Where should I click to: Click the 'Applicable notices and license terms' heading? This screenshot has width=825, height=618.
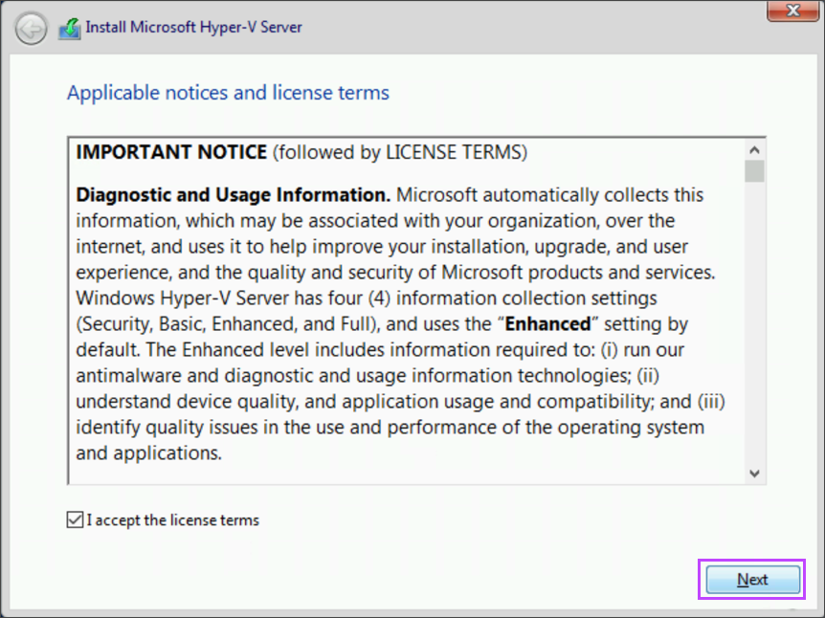coord(228,93)
